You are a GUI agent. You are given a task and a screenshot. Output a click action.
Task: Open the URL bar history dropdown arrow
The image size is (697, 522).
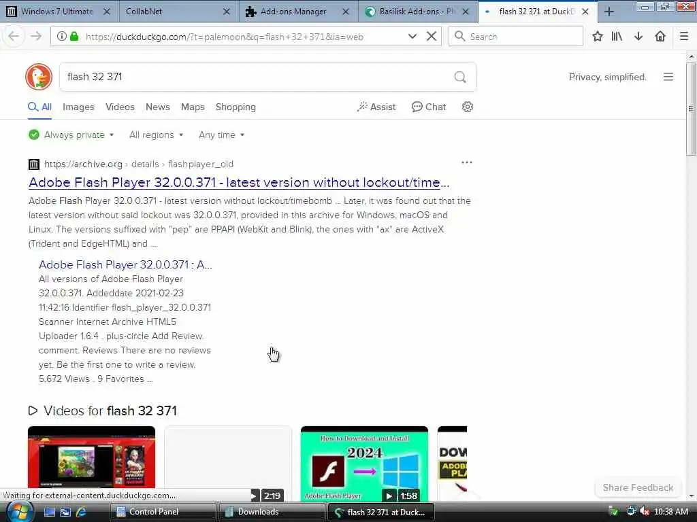(x=412, y=37)
